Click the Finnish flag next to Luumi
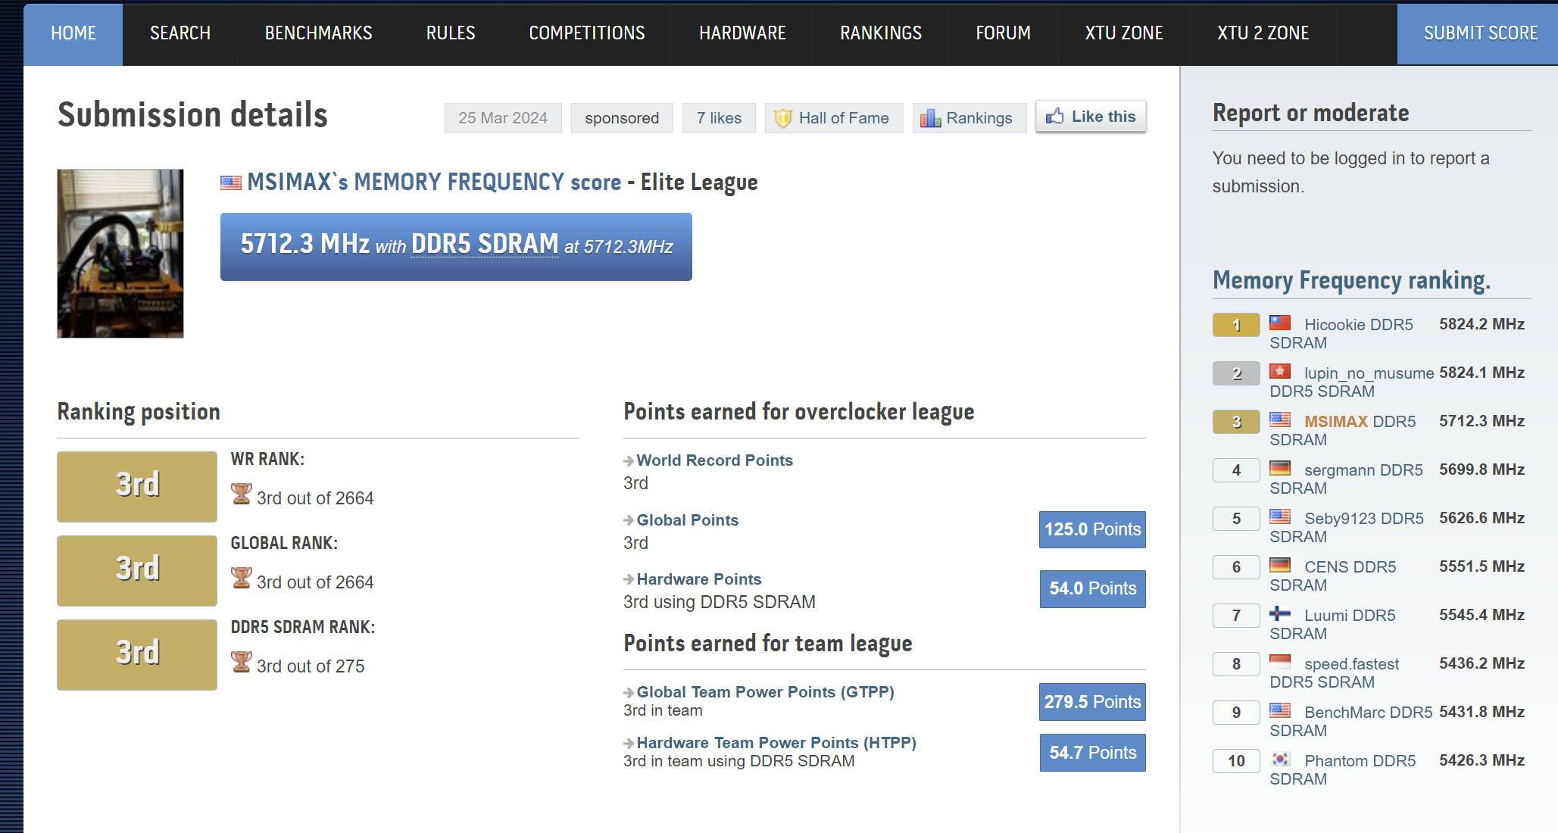The width and height of the screenshot is (1558, 833). pos(1280,613)
